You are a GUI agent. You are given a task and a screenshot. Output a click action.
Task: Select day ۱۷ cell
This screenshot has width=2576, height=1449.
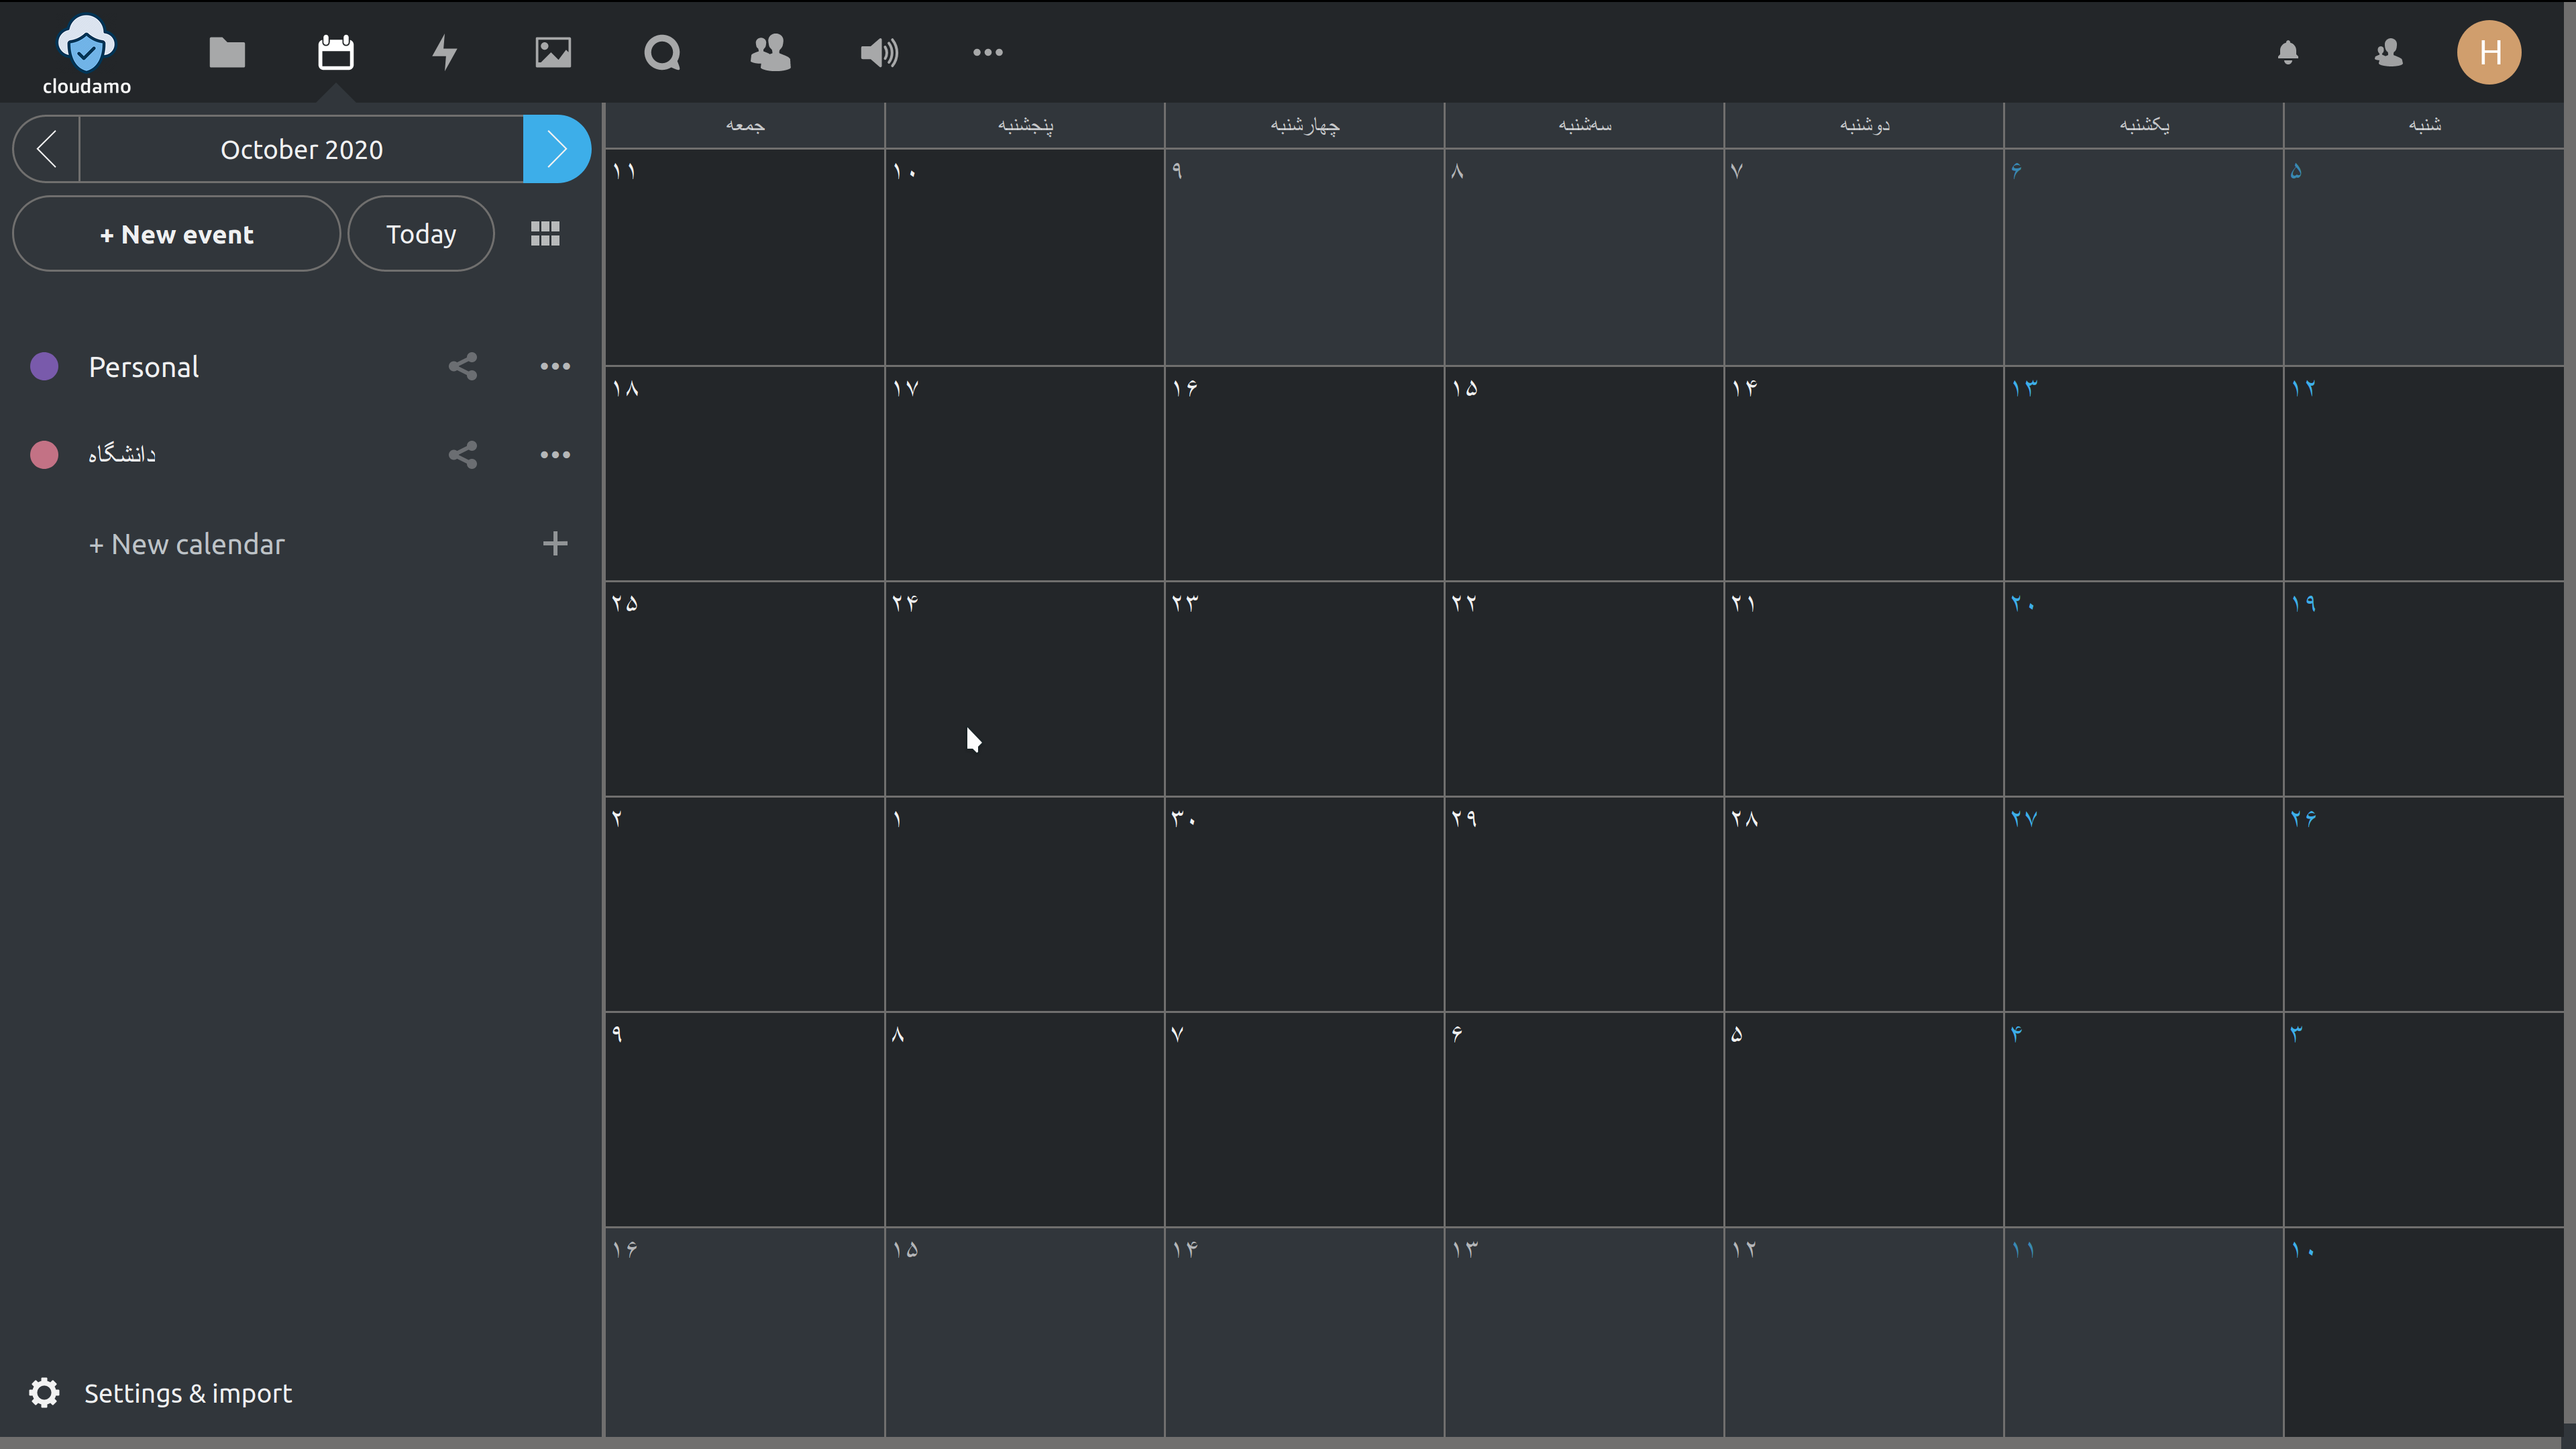click(1025, 473)
